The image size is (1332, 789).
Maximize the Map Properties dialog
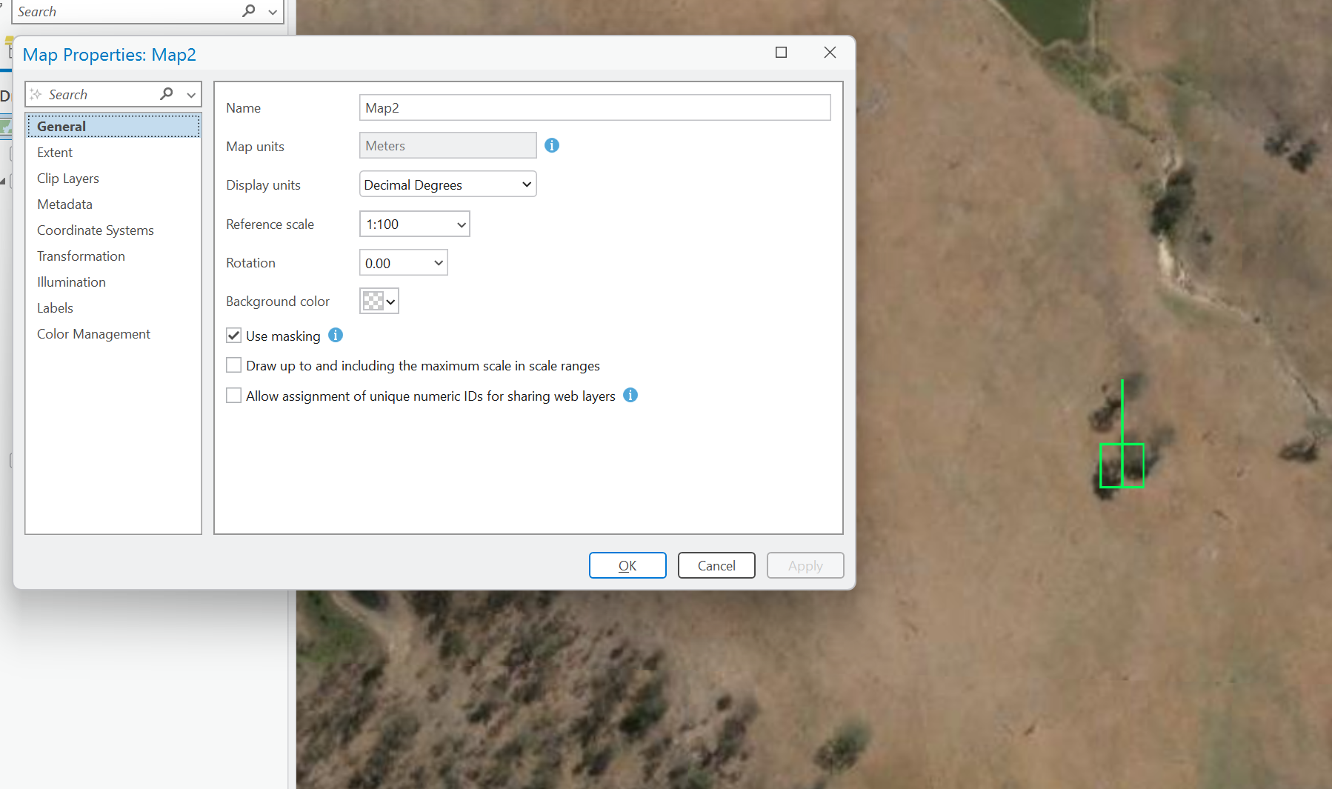[781, 53]
